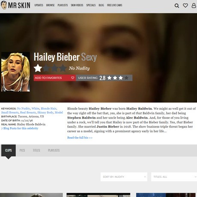Switch to the Pics tab
The width and height of the screenshot is (197, 197).
(x=22, y=150)
